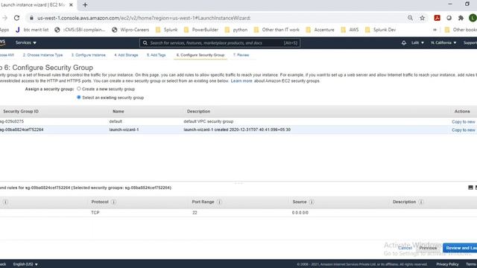Click the search icon in the AWS search bar
Image resolution: width=477 pixels, height=268 pixels.
[145, 43]
